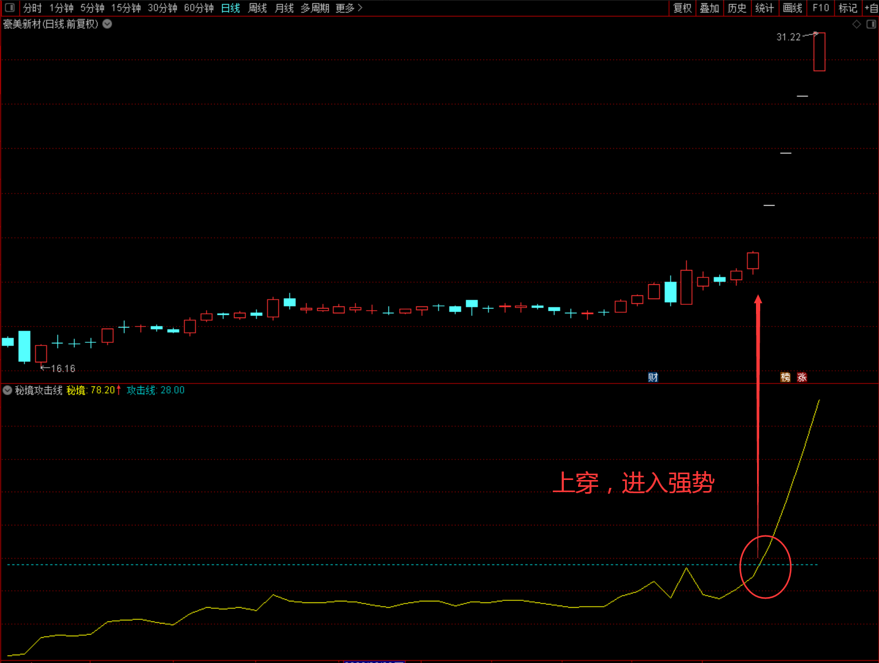Viewport: 879px width, 663px height.
Task: Click the 叠加 overlay button
Action: 710,8
